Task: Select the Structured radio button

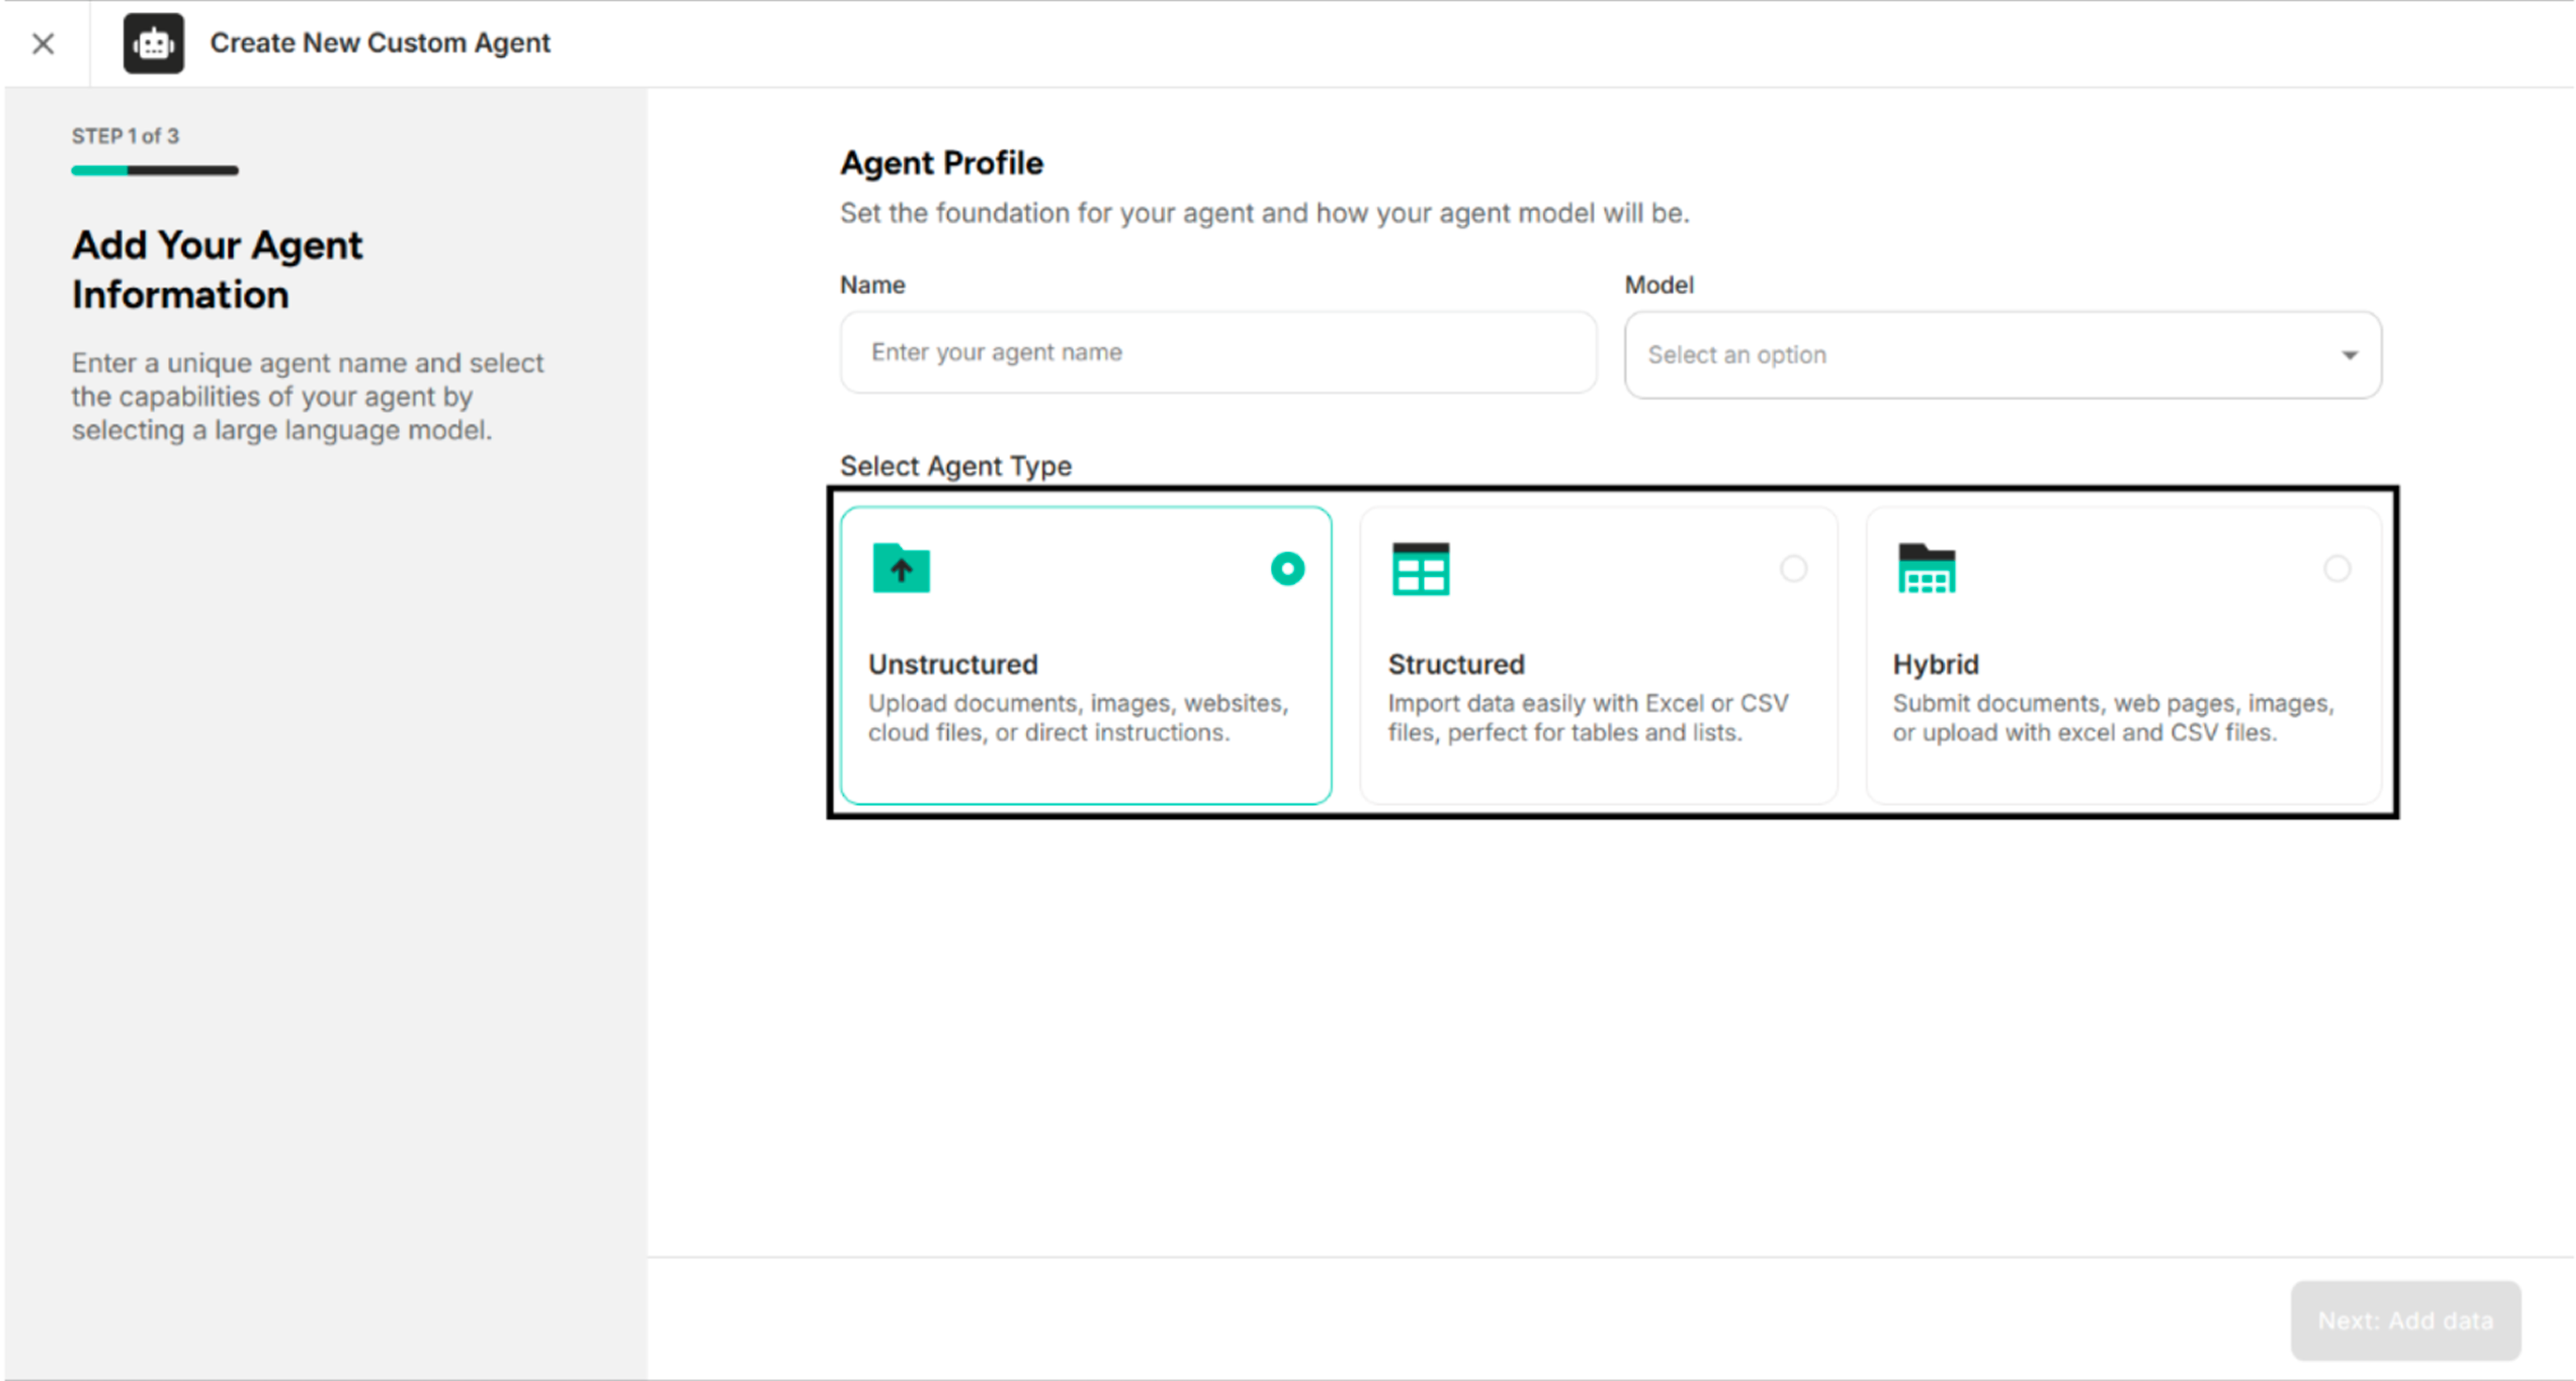Action: point(1793,569)
